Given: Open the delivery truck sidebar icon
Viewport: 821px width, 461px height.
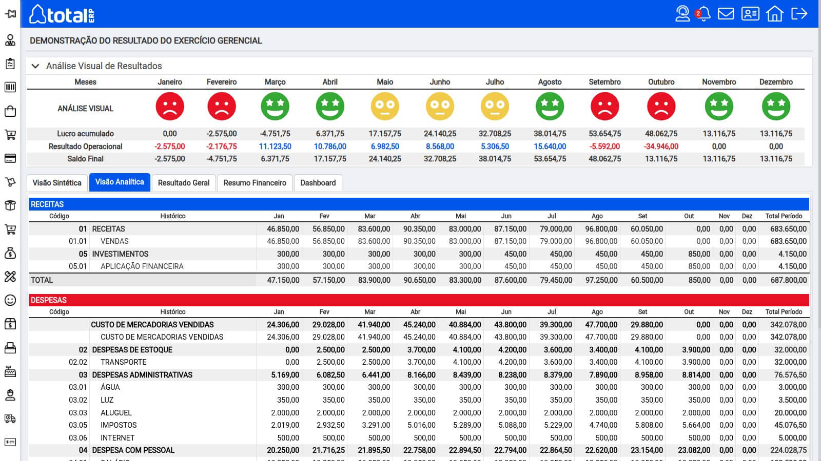Looking at the screenshot, I should point(10,418).
